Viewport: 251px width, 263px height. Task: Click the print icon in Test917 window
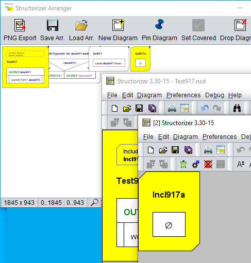(x=172, y=108)
